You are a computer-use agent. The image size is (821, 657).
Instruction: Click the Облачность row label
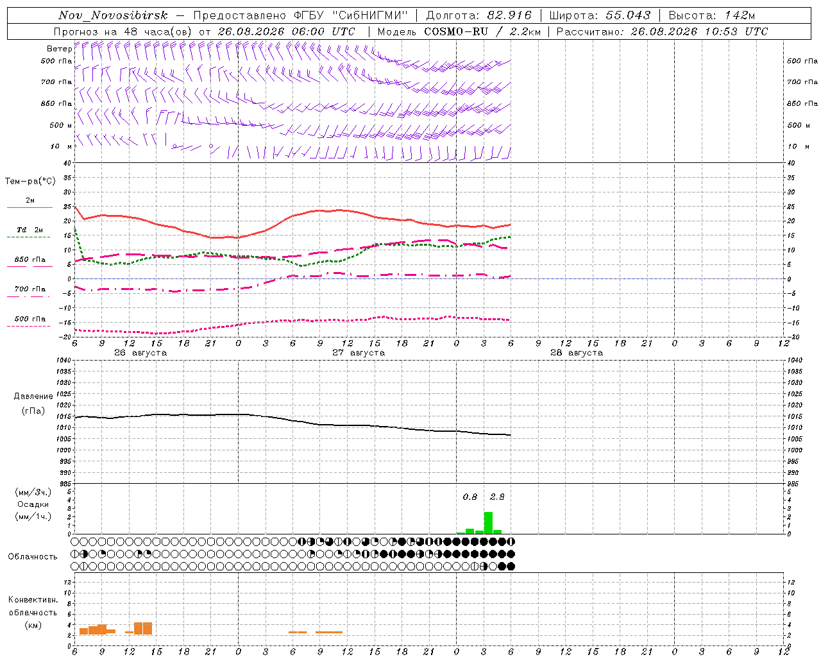coord(33,556)
